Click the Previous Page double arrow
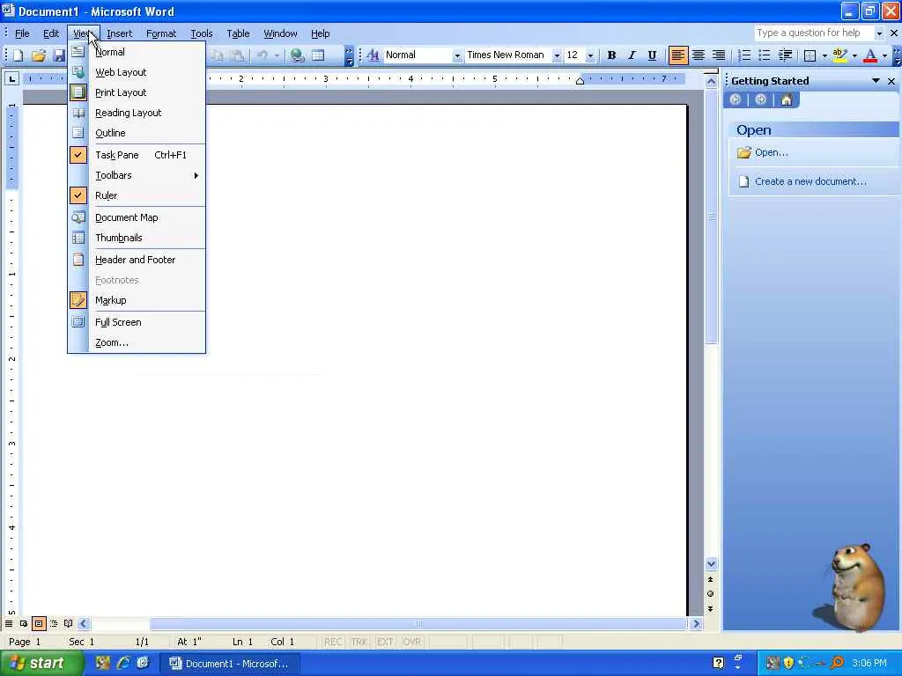The height and width of the screenshot is (676, 902). click(x=711, y=579)
